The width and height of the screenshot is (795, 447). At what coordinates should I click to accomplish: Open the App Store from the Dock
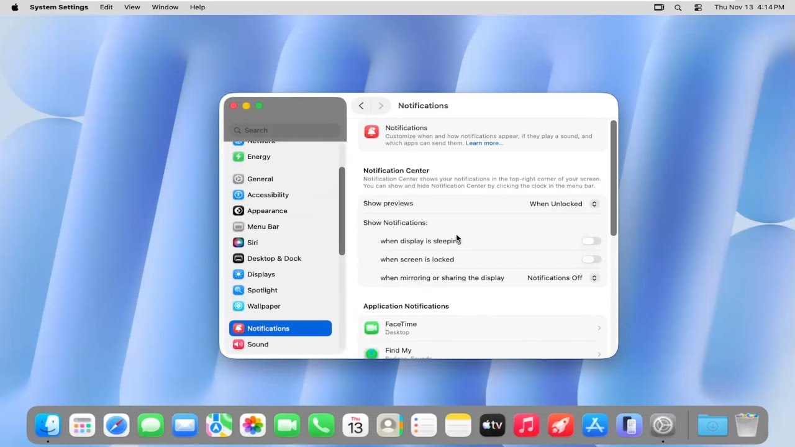[x=595, y=425]
